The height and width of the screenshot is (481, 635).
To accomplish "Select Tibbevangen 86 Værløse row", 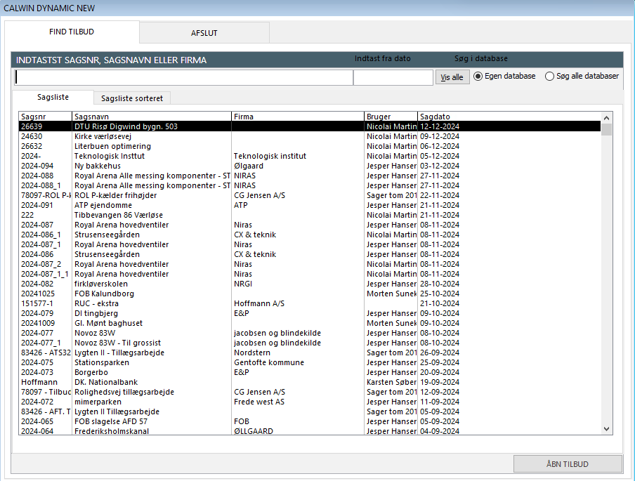I will [310, 215].
